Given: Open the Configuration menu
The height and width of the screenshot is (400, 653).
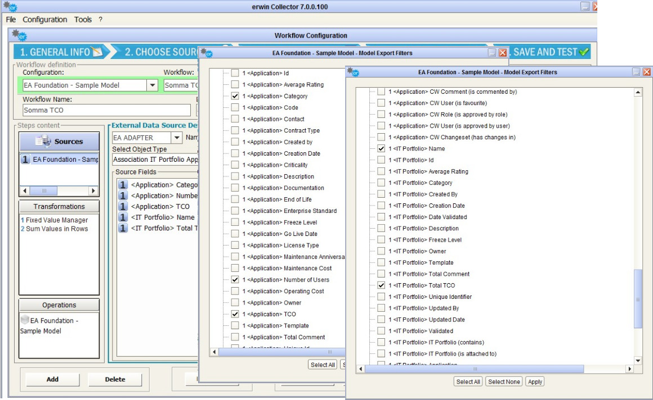Looking at the screenshot, I should 44,20.
